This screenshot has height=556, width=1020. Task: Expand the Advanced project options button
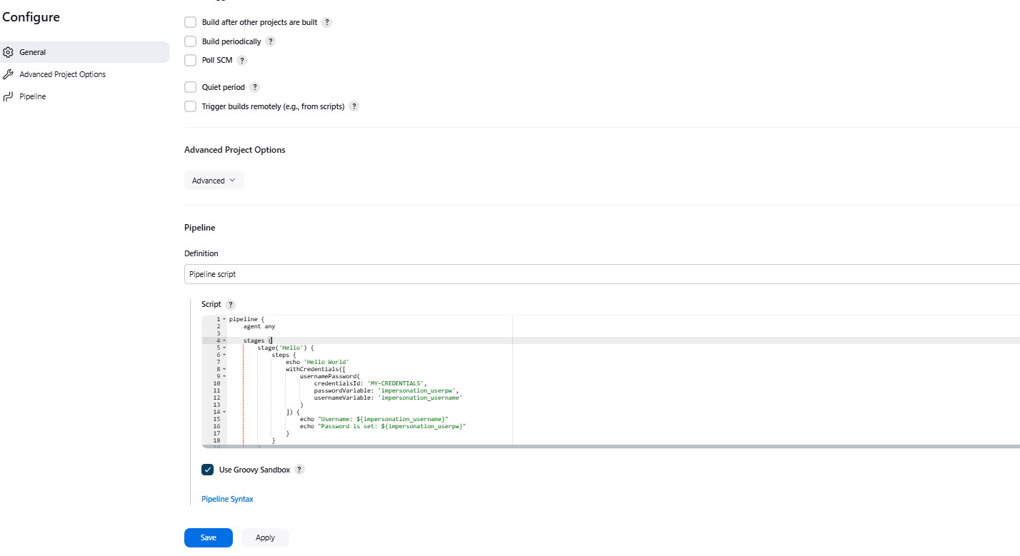pyautogui.click(x=214, y=181)
